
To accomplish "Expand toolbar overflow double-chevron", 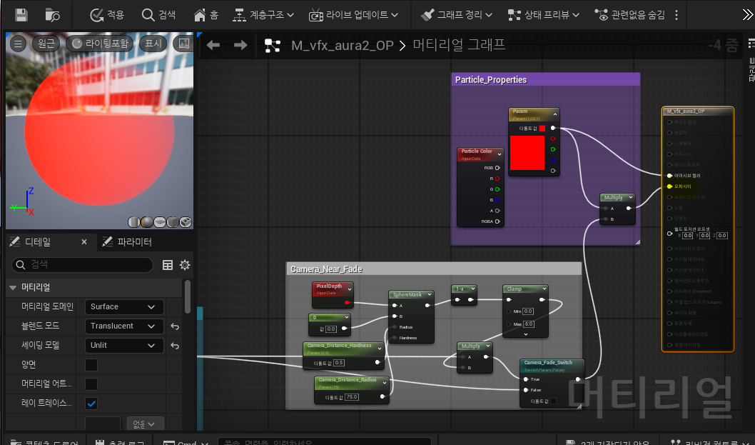I will tap(747, 15).
